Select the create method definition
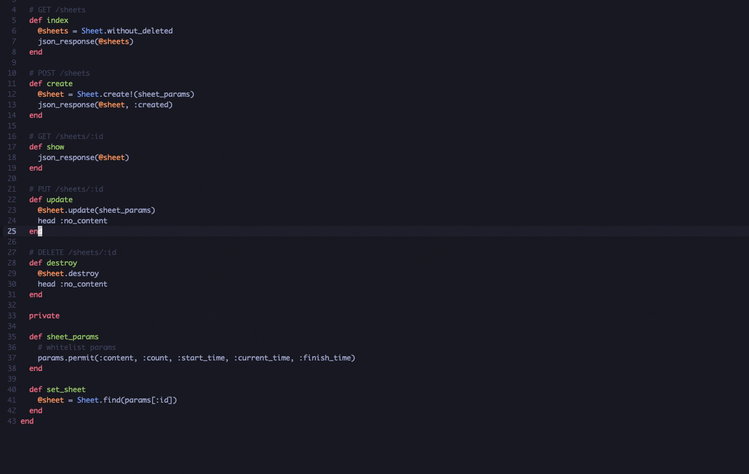This screenshot has width=749, height=474. click(x=59, y=83)
